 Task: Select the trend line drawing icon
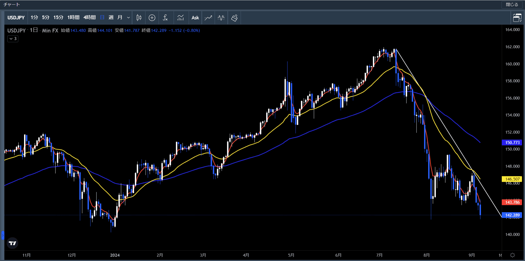[x=208, y=18]
